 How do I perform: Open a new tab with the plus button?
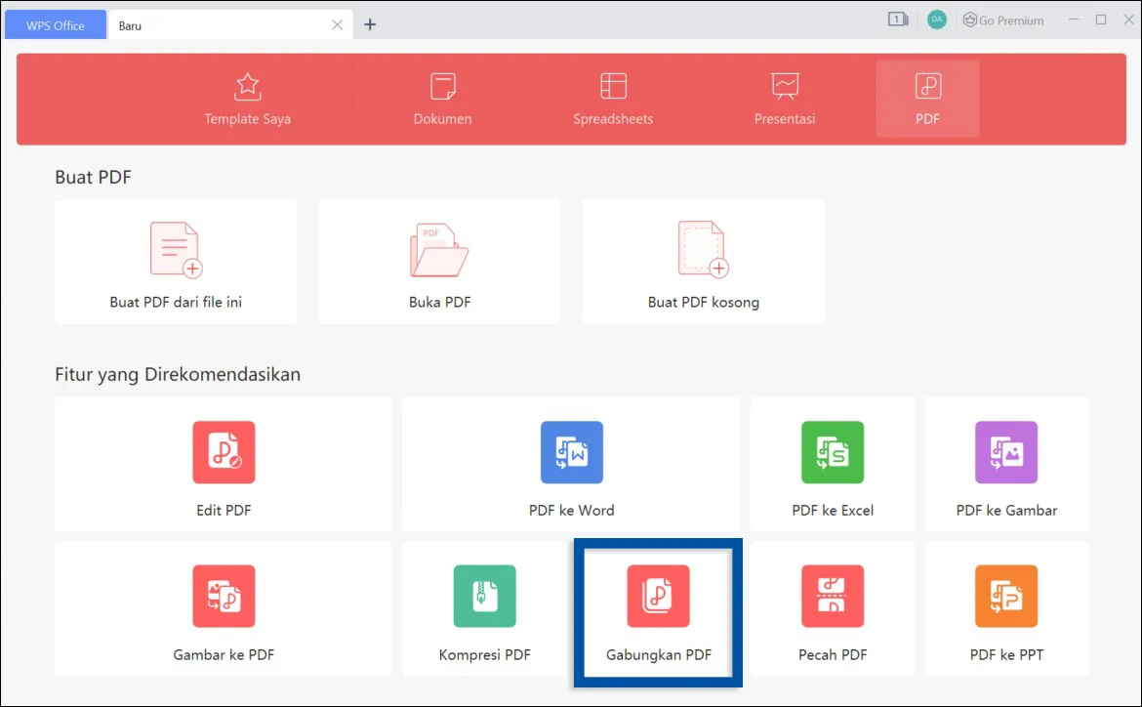(370, 23)
